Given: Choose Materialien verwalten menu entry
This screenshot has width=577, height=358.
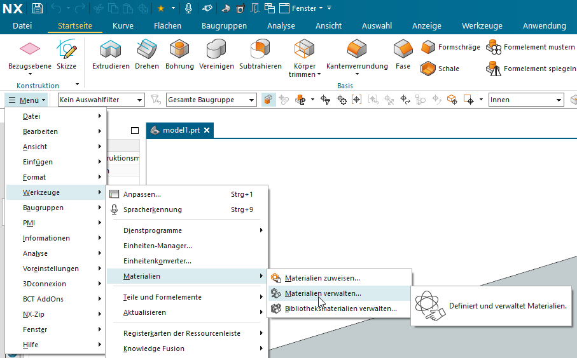Looking at the screenshot, I should tap(323, 293).
